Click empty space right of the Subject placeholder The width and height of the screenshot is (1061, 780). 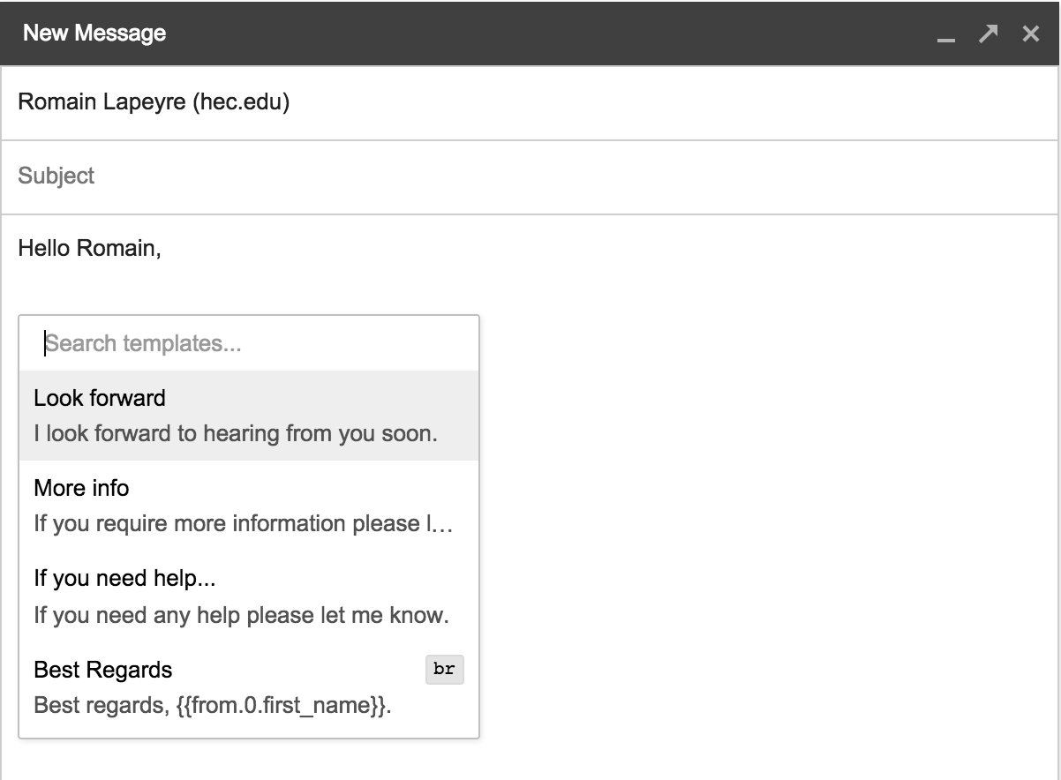pyautogui.click(x=574, y=176)
